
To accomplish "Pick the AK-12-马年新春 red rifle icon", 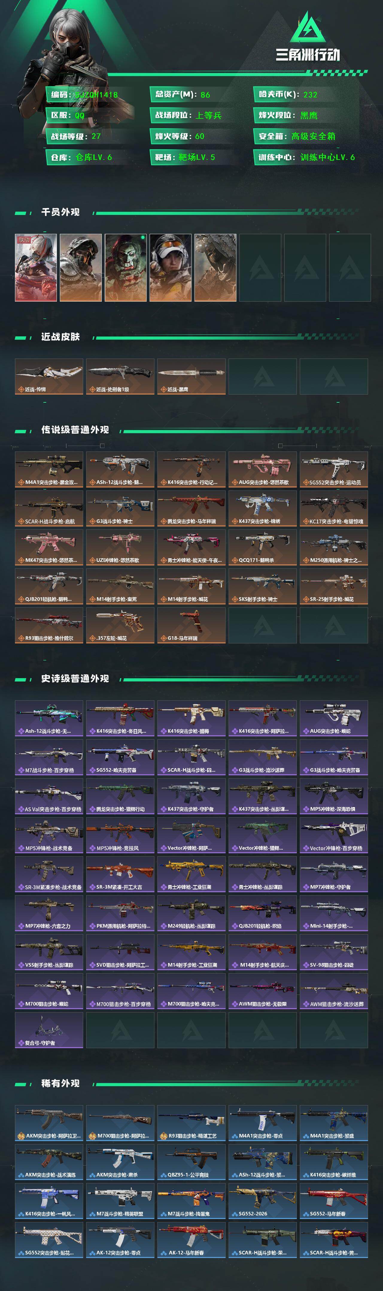I will click(x=191, y=1239).
